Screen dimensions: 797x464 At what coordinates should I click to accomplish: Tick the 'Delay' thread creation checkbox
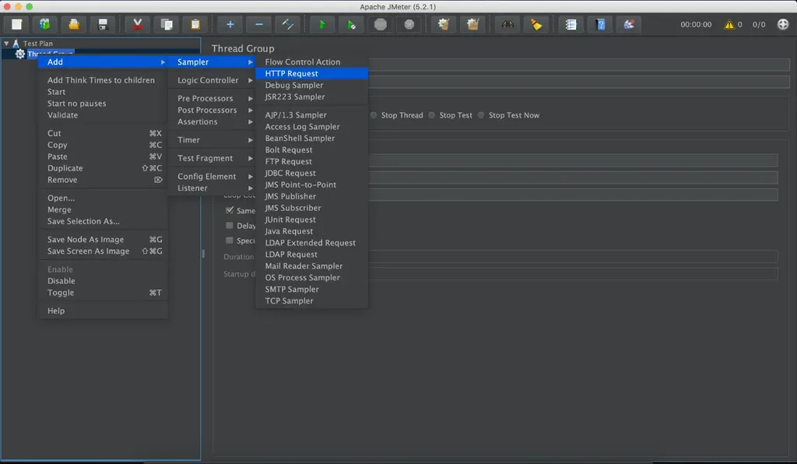tap(230, 225)
